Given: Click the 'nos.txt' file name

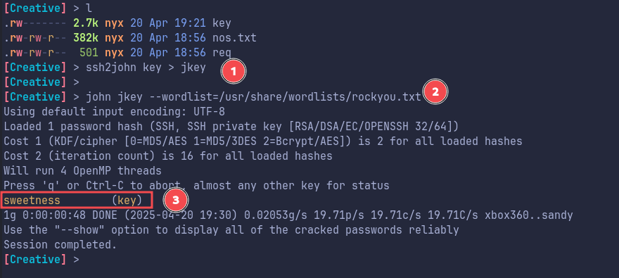Looking at the screenshot, I should tap(234, 38).
